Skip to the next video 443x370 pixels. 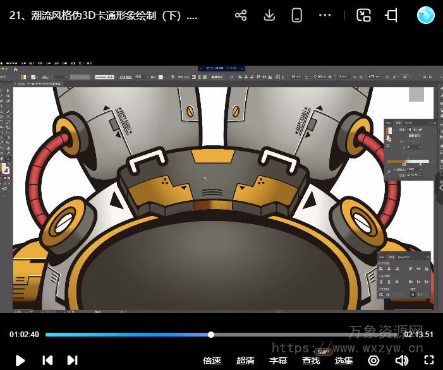coord(73,360)
